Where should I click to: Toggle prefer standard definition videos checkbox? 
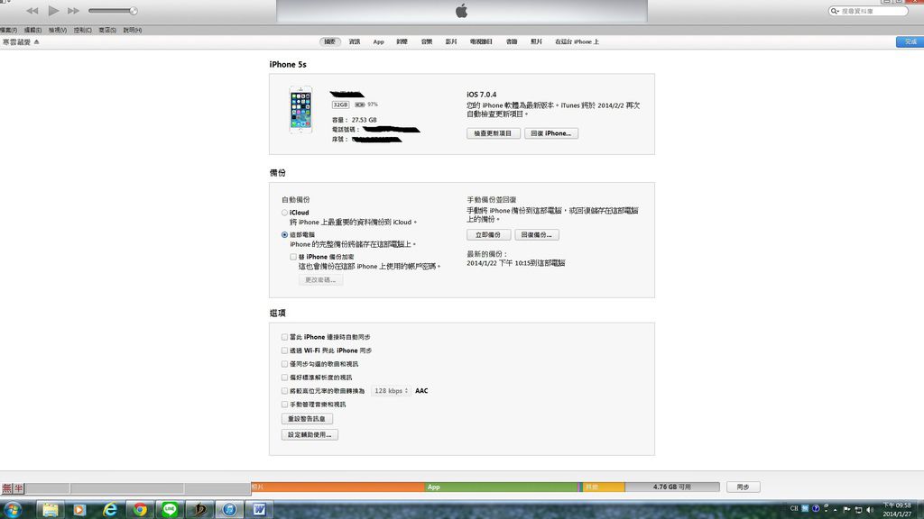284,378
